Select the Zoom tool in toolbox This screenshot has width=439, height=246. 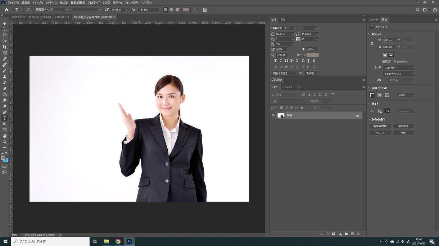[5, 142]
